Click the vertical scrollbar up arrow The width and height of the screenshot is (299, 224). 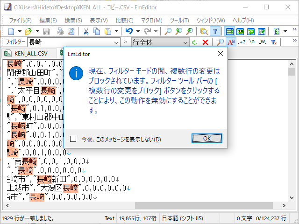pyautogui.click(x=292, y=64)
